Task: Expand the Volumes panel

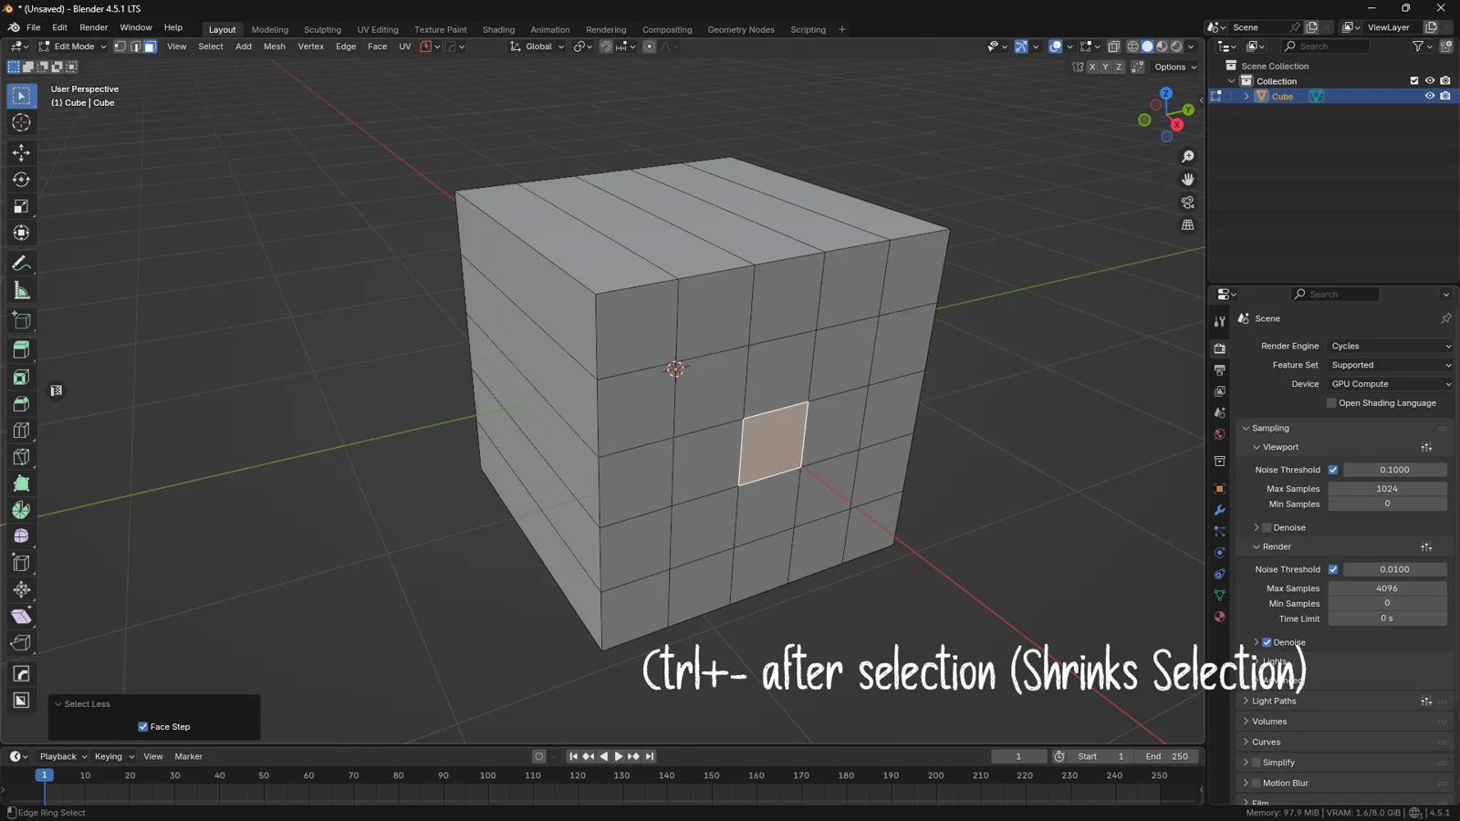Action: [x=1268, y=722]
